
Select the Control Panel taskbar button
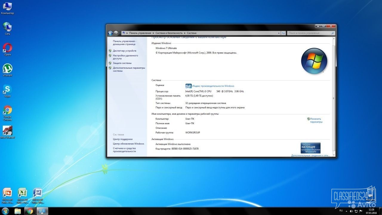(42, 211)
